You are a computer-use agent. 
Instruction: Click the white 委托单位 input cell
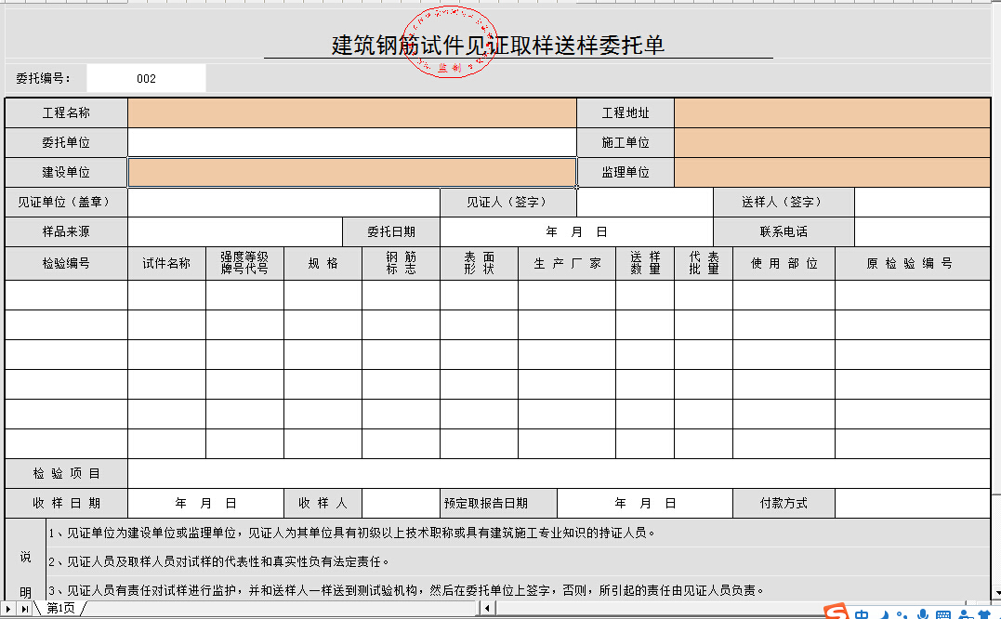pos(351,143)
